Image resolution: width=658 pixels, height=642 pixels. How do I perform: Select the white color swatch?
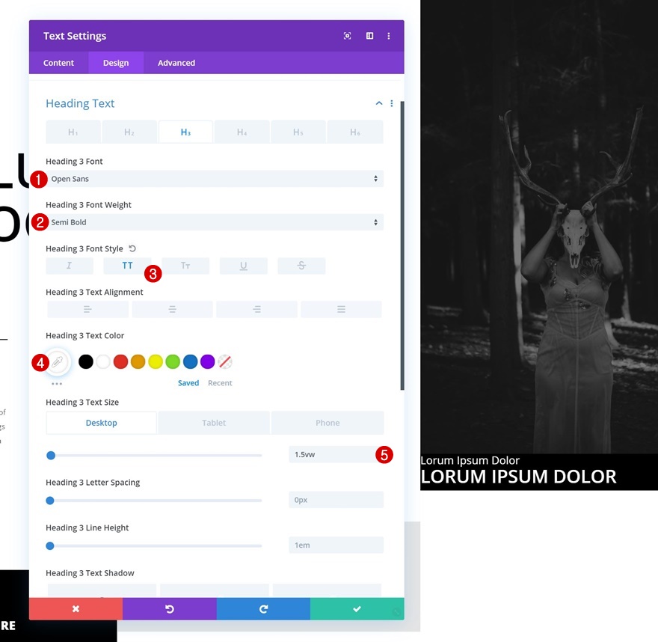pos(103,361)
